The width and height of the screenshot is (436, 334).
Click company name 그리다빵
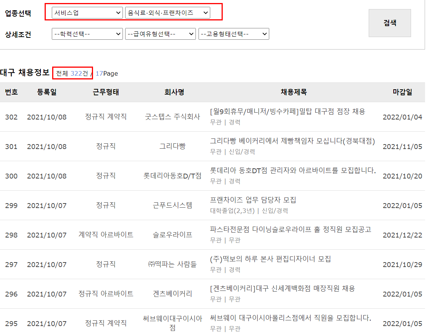click(x=172, y=146)
